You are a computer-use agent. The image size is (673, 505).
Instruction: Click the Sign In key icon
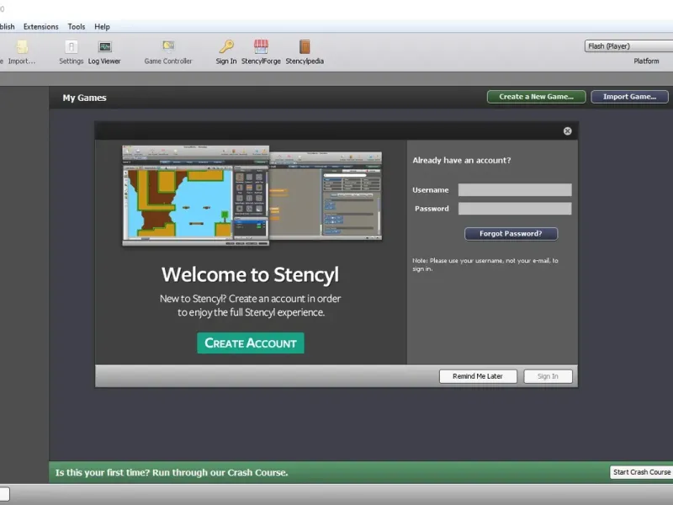(226, 52)
